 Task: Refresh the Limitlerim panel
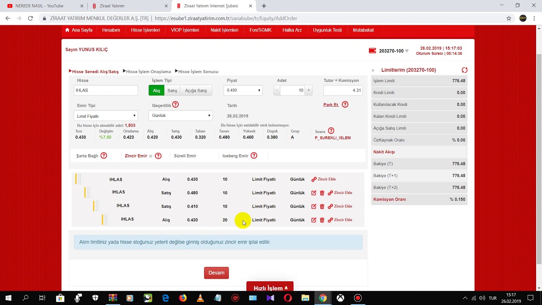tap(465, 70)
